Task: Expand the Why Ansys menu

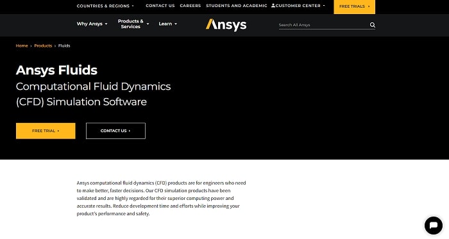Action: coord(92,24)
